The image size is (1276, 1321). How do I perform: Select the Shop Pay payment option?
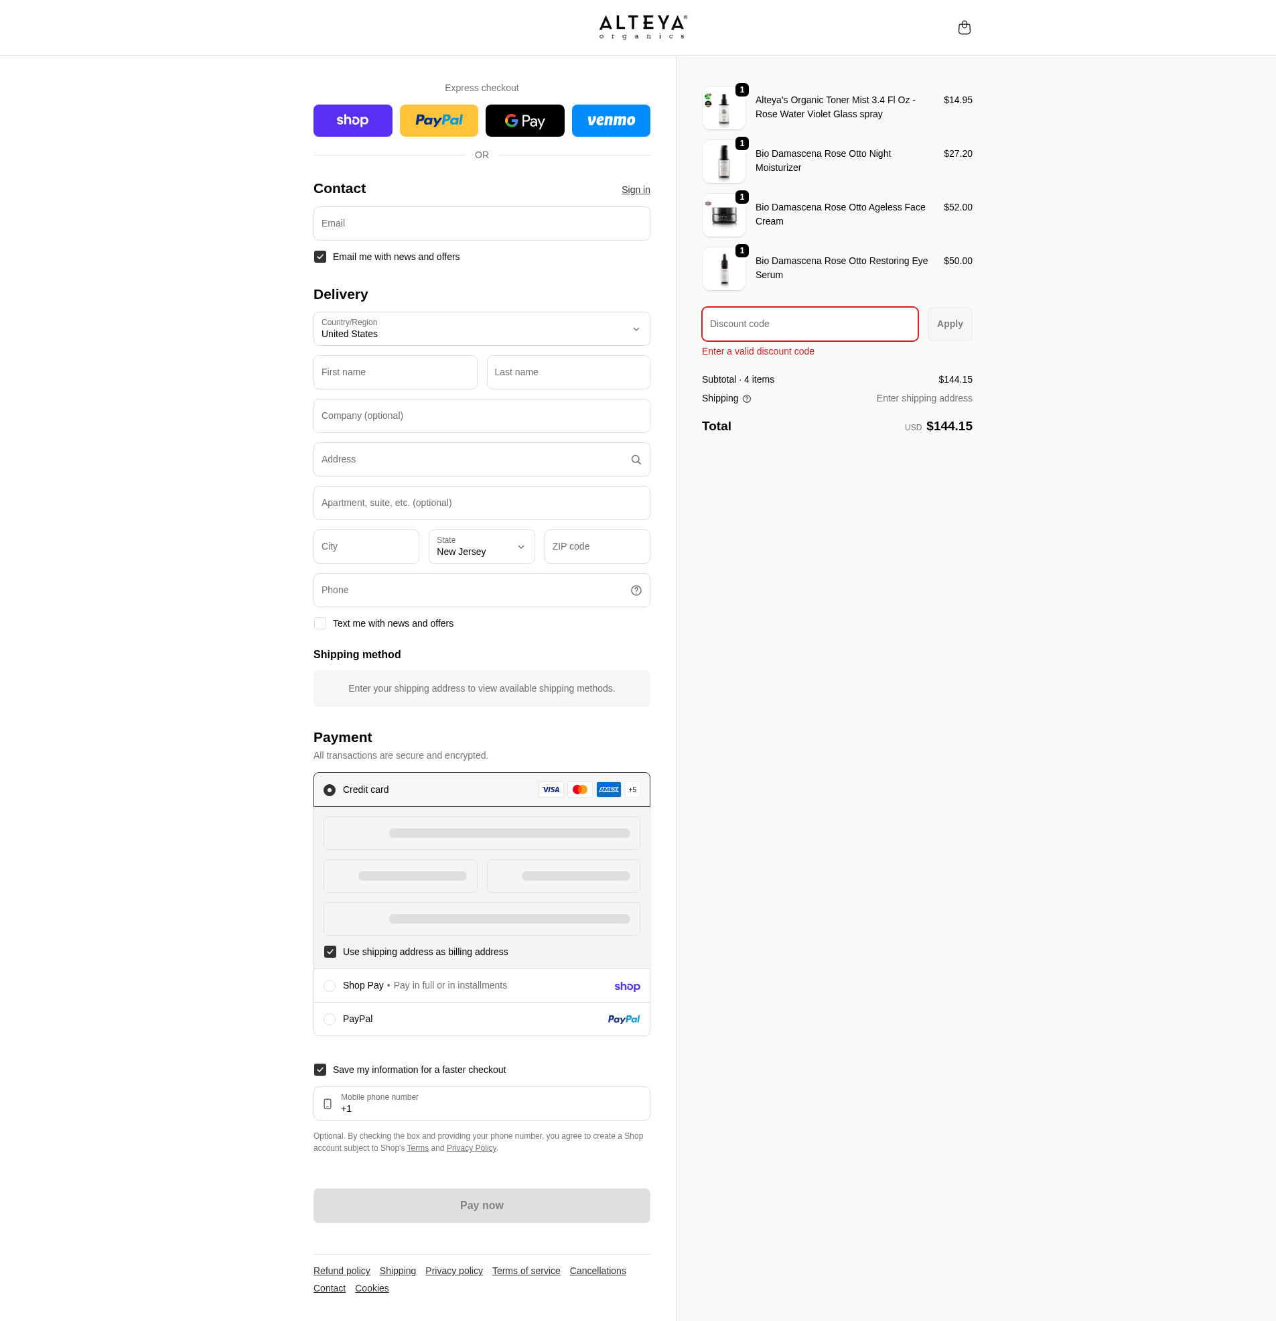pyautogui.click(x=330, y=985)
